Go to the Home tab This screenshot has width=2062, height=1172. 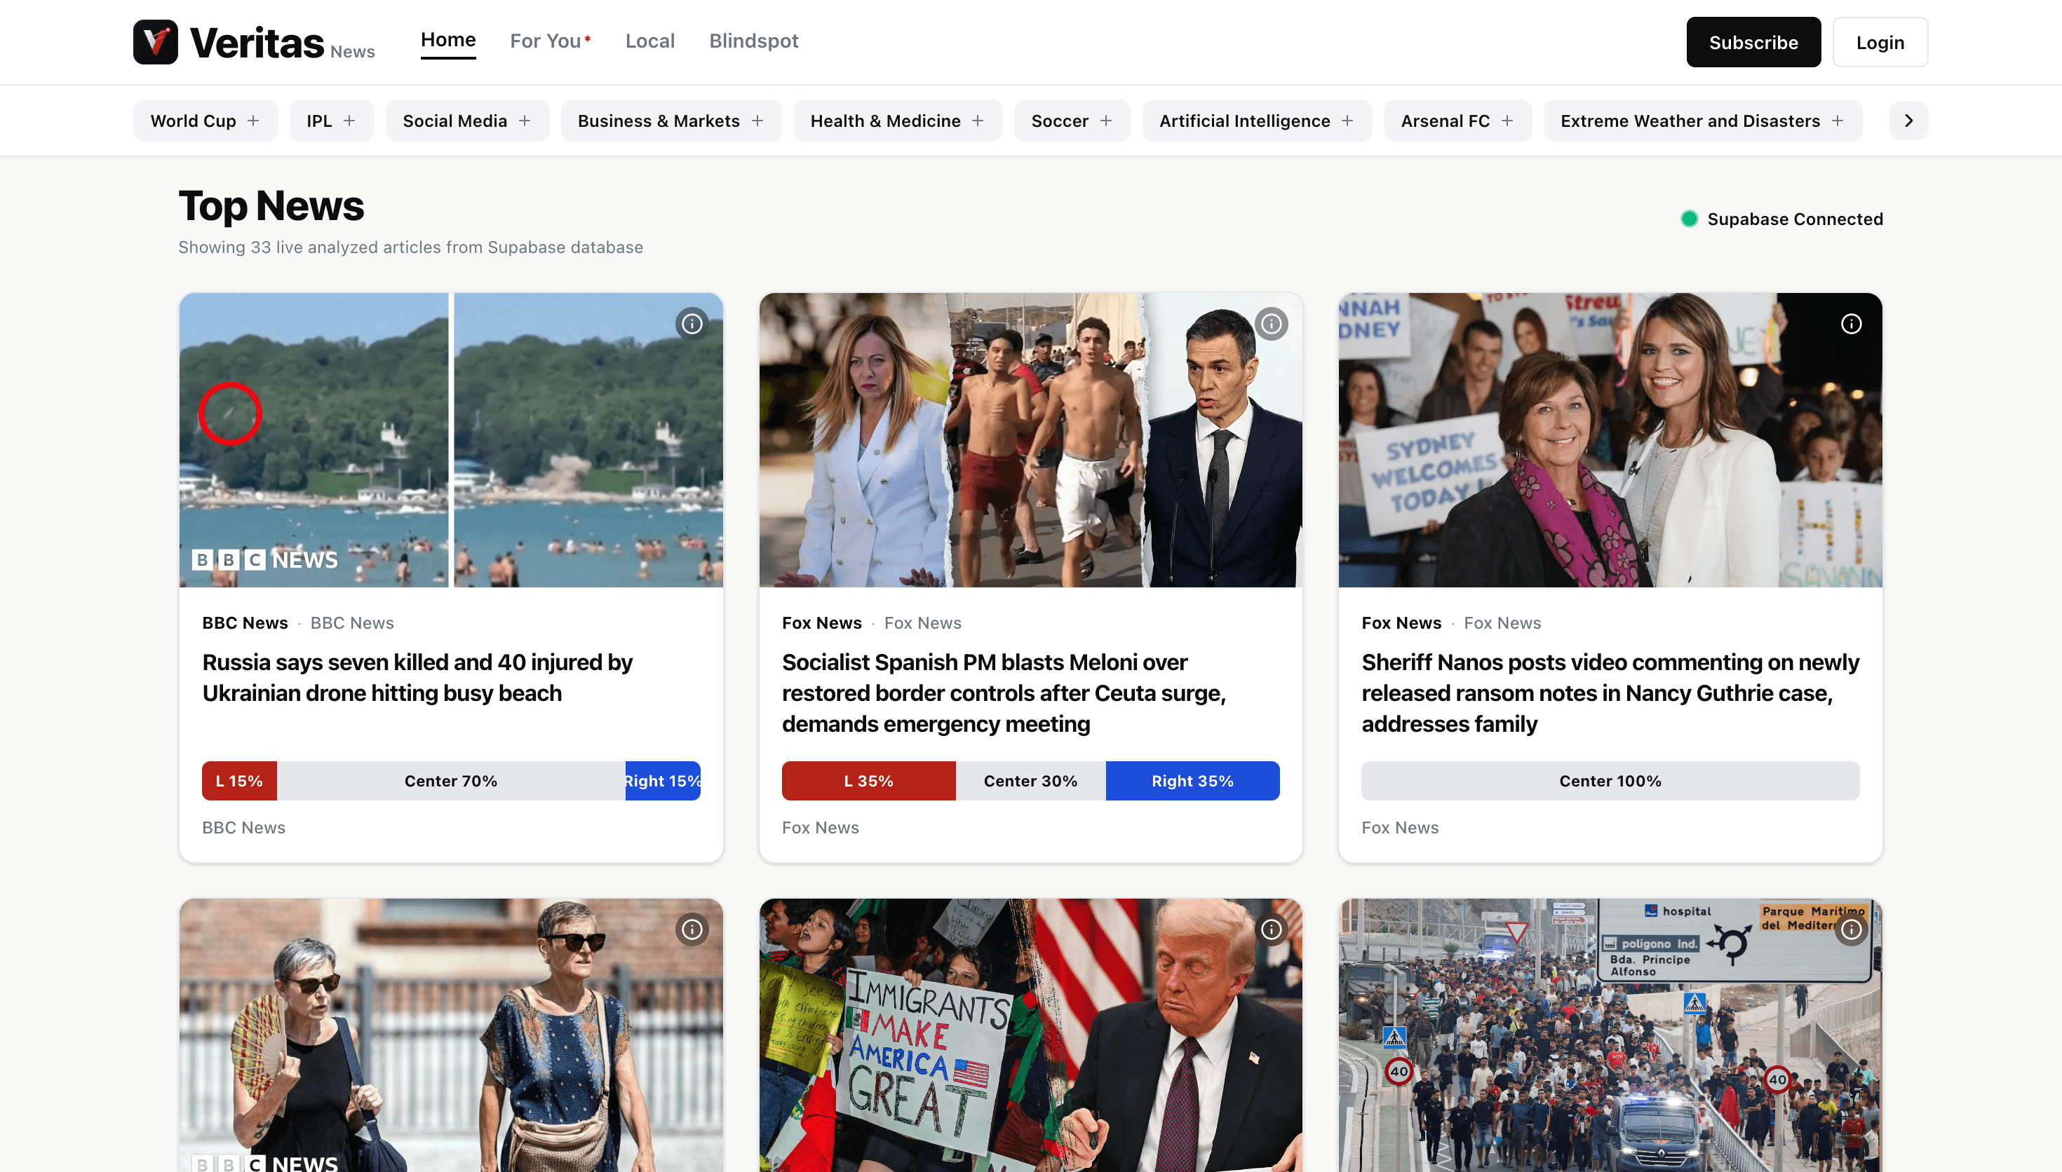pos(448,40)
